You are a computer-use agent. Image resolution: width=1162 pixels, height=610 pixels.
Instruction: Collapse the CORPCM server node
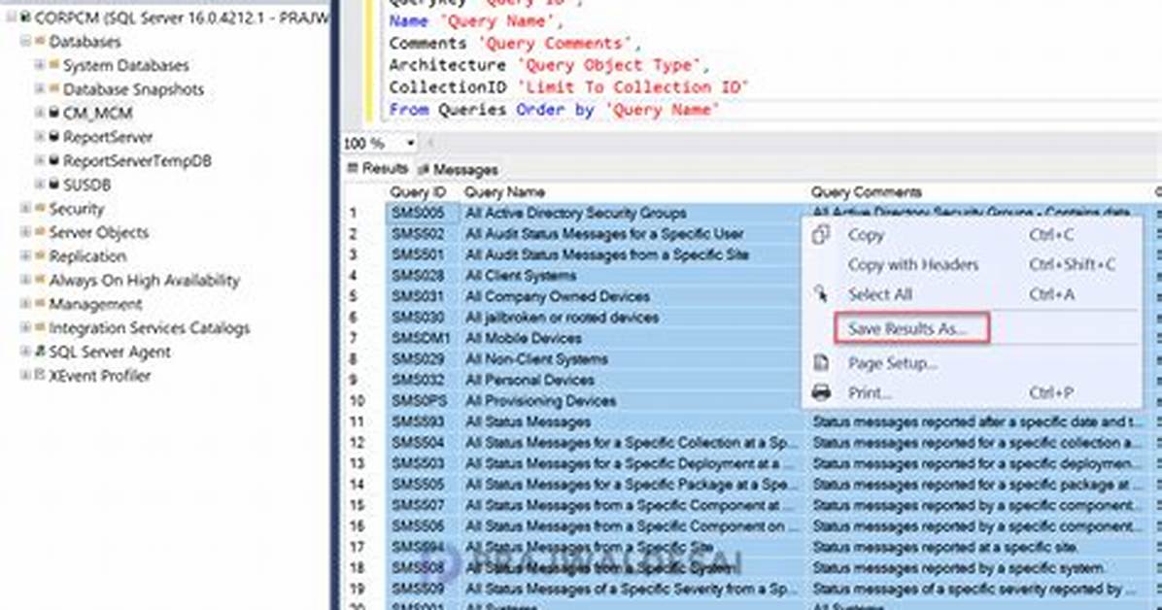point(11,17)
